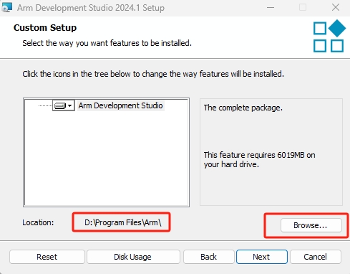Click 'Click the icons in the tree' instruction

(153, 74)
